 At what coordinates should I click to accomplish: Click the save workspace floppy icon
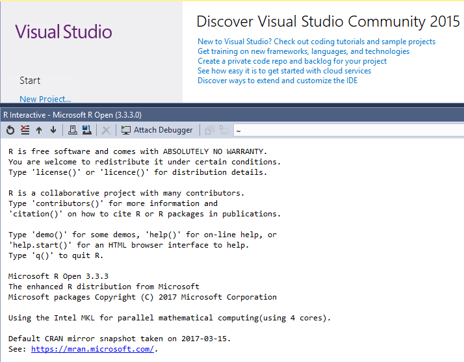(x=86, y=130)
